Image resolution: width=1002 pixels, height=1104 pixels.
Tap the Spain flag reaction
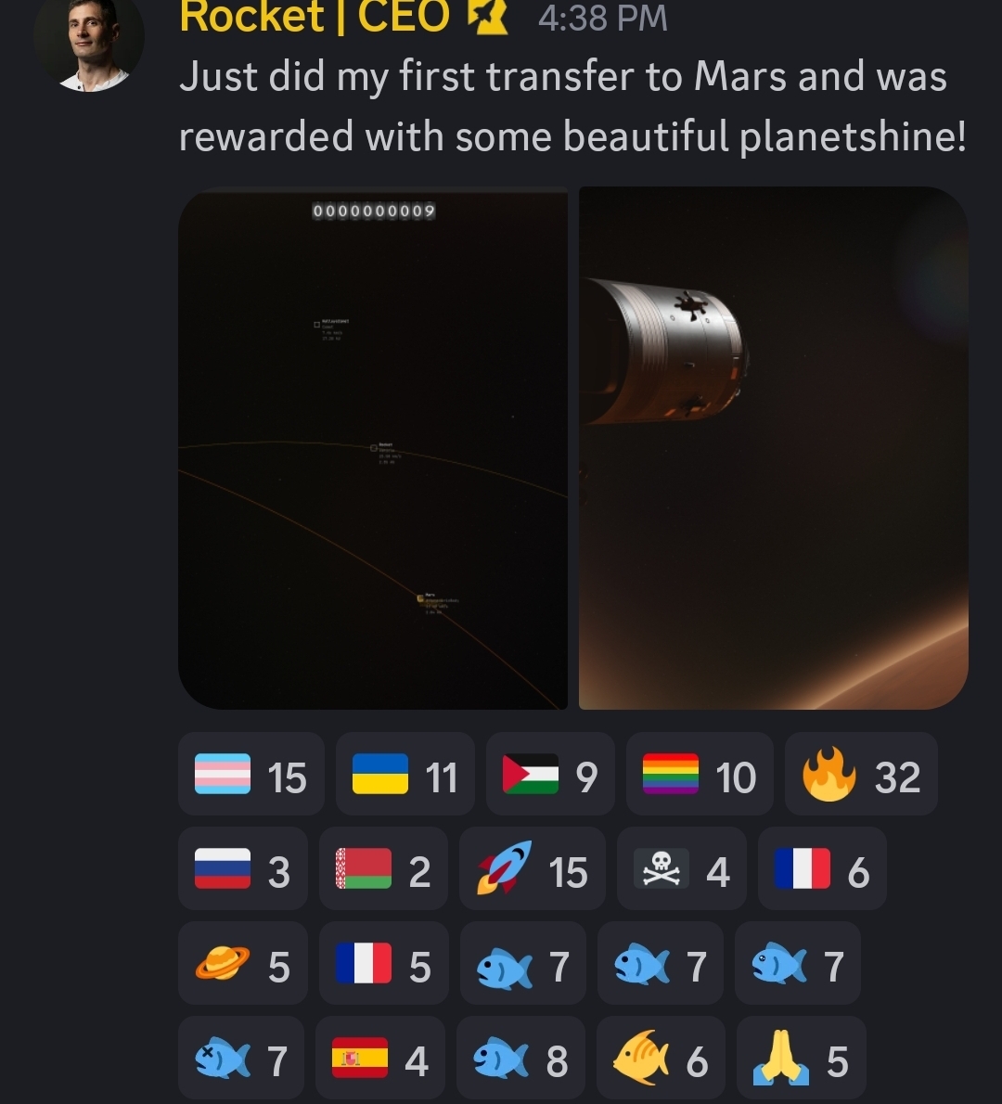pos(379,1058)
